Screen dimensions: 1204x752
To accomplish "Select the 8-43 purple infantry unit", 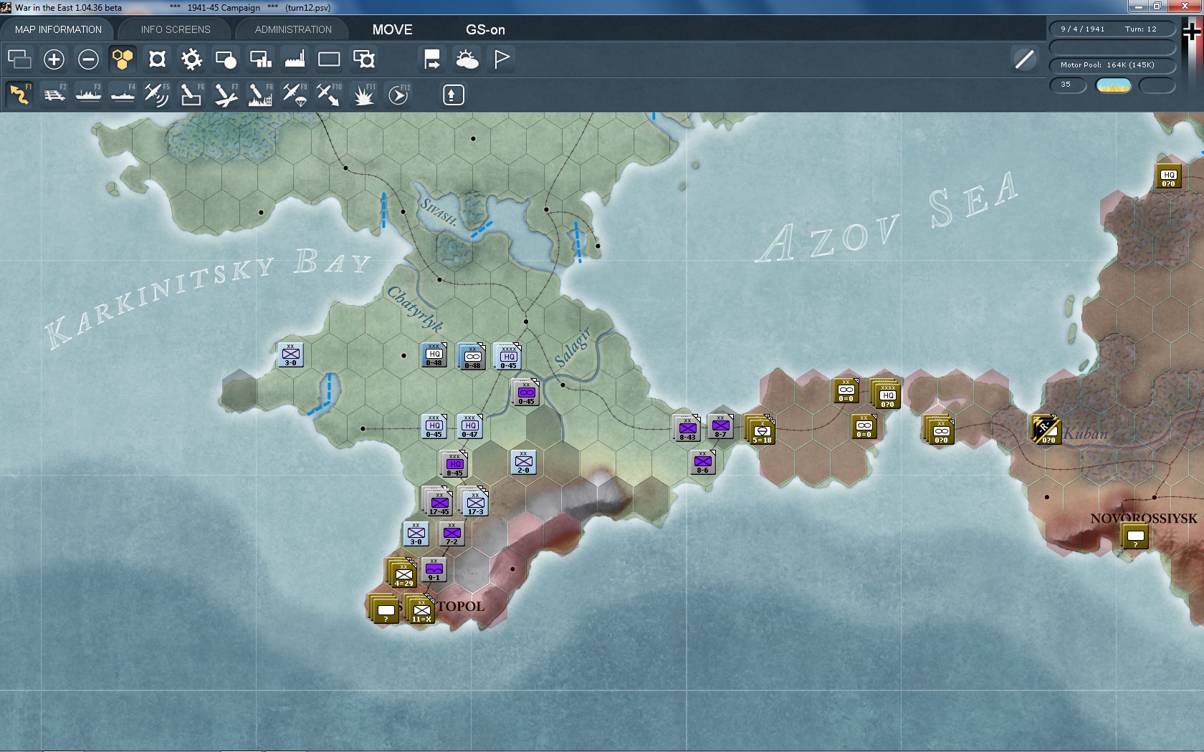I will click(687, 428).
